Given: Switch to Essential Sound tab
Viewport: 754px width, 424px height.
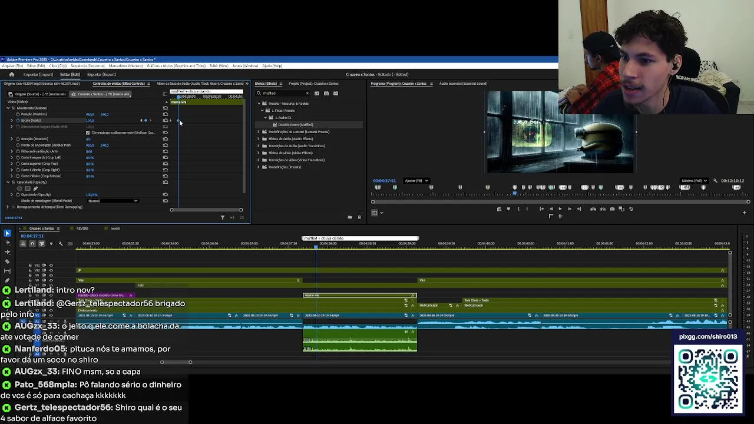Looking at the screenshot, I should pyautogui.click(x=463, y=84).
